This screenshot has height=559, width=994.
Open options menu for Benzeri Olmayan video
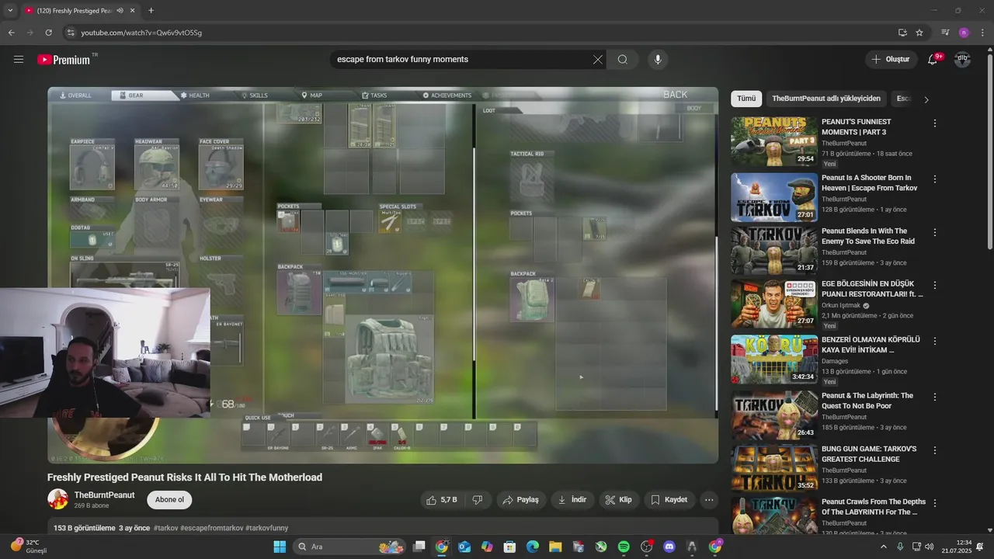pyautogui.click(x=935, y=341)
